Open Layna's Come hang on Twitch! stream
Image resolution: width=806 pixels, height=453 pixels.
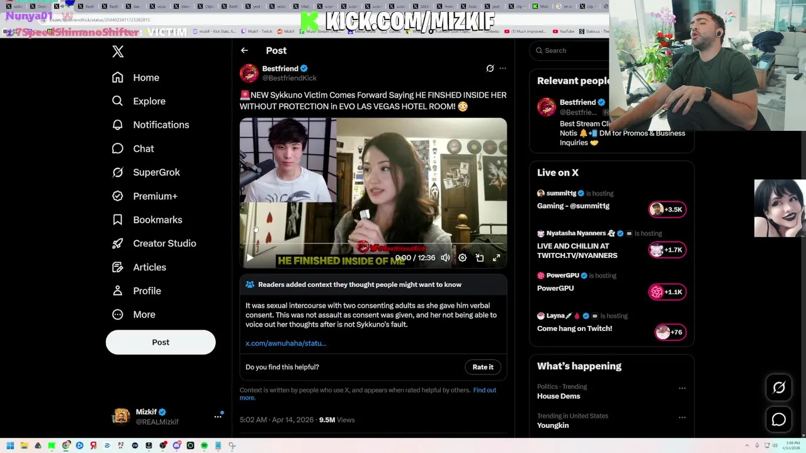point(574,328)
